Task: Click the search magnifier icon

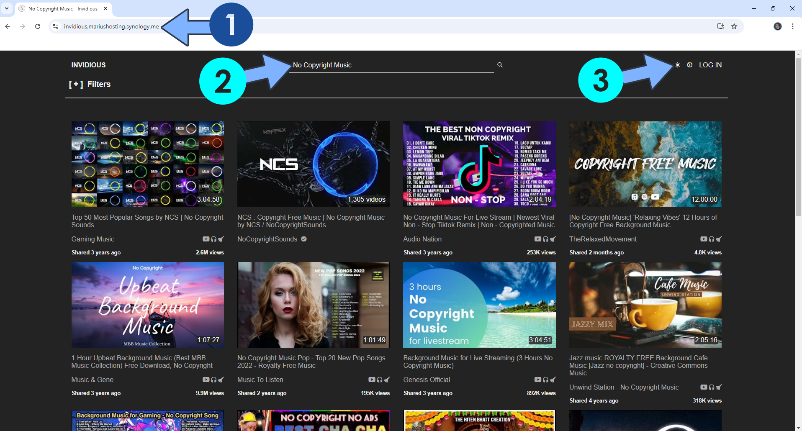Action: (500, 65)
